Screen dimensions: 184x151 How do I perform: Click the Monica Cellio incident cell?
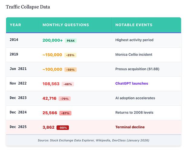pos(134,55)
